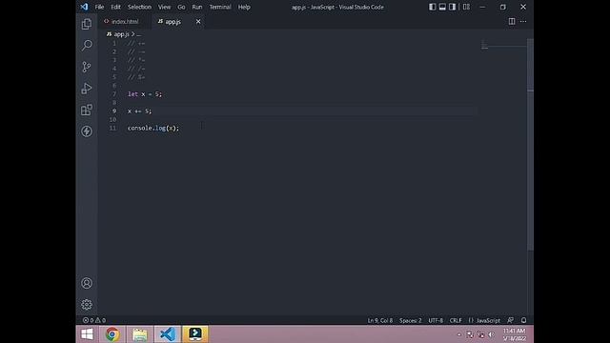
Task: Open the Help menu
Action: click(x=244, y=7)
